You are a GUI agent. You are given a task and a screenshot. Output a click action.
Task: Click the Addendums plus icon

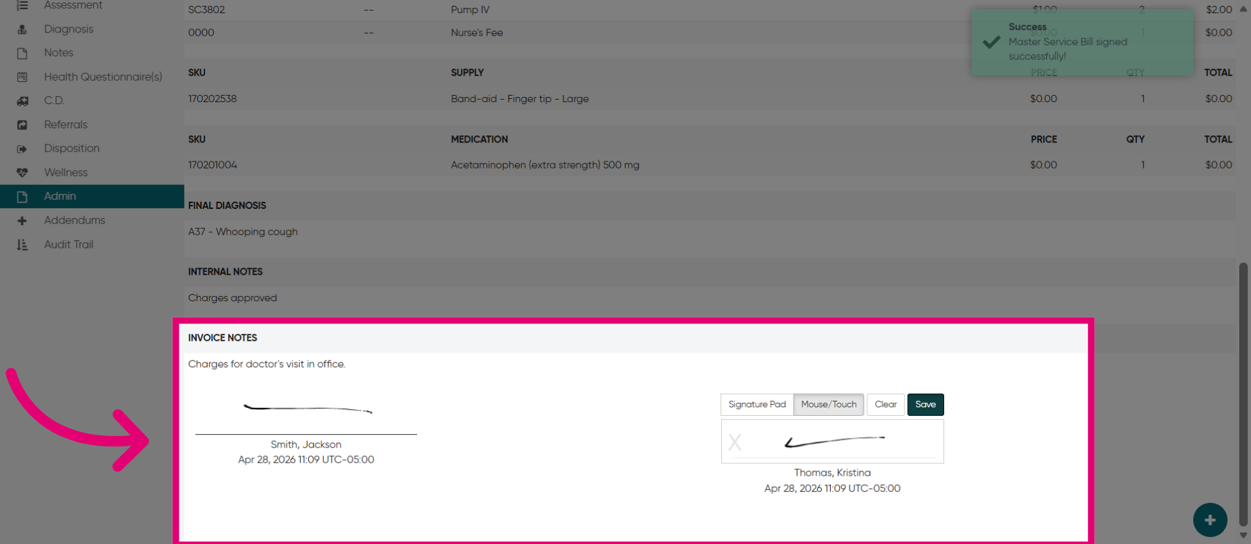[x=22, y=221]
